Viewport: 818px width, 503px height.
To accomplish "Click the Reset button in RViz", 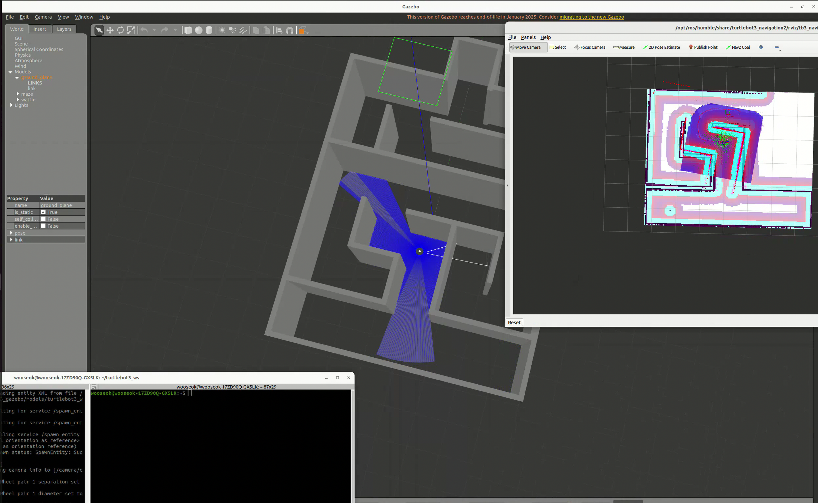I will [514, 322].
